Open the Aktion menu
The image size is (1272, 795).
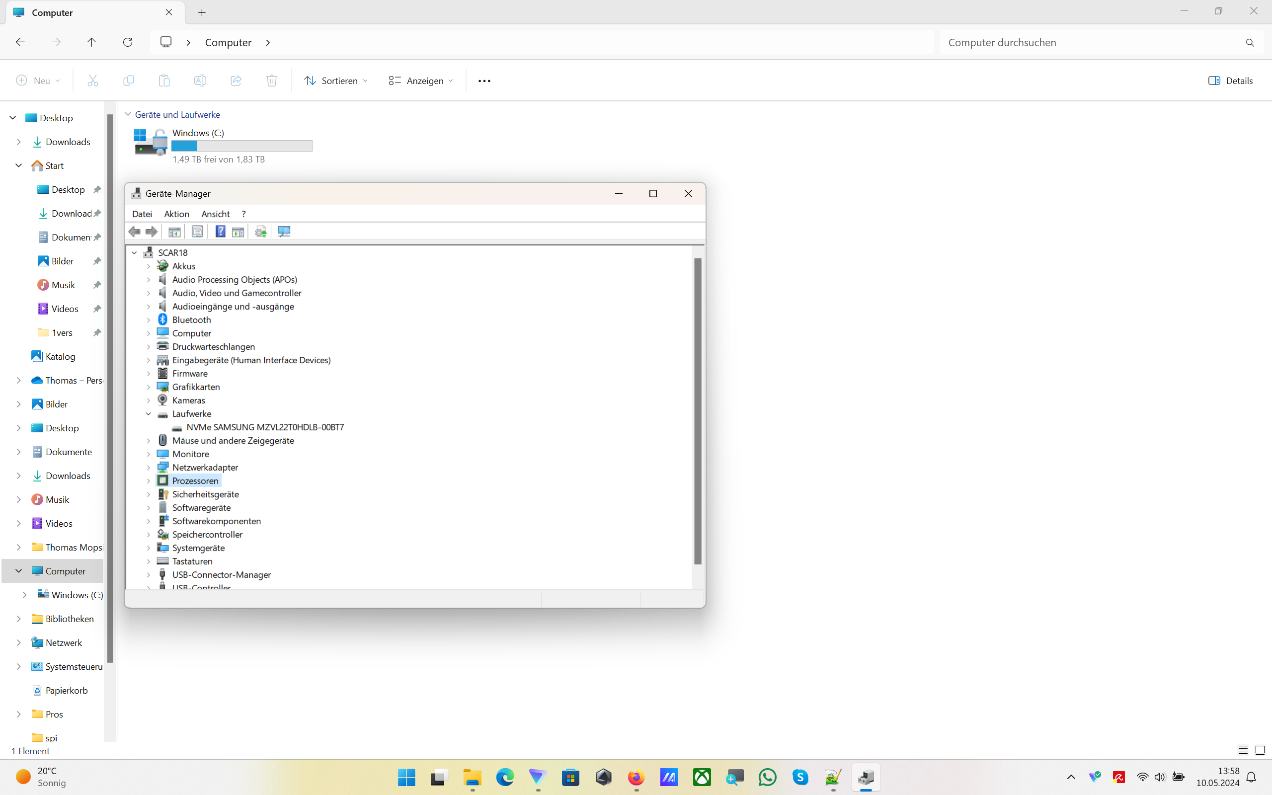176,214
